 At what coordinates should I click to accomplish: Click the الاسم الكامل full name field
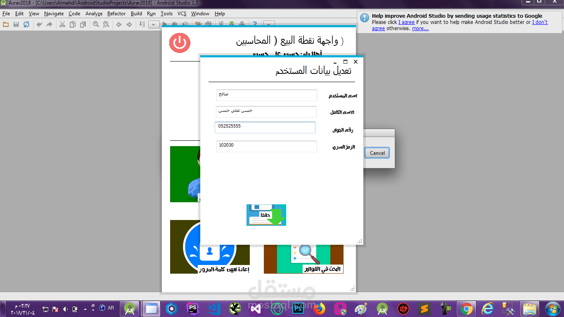pos(266,112)
